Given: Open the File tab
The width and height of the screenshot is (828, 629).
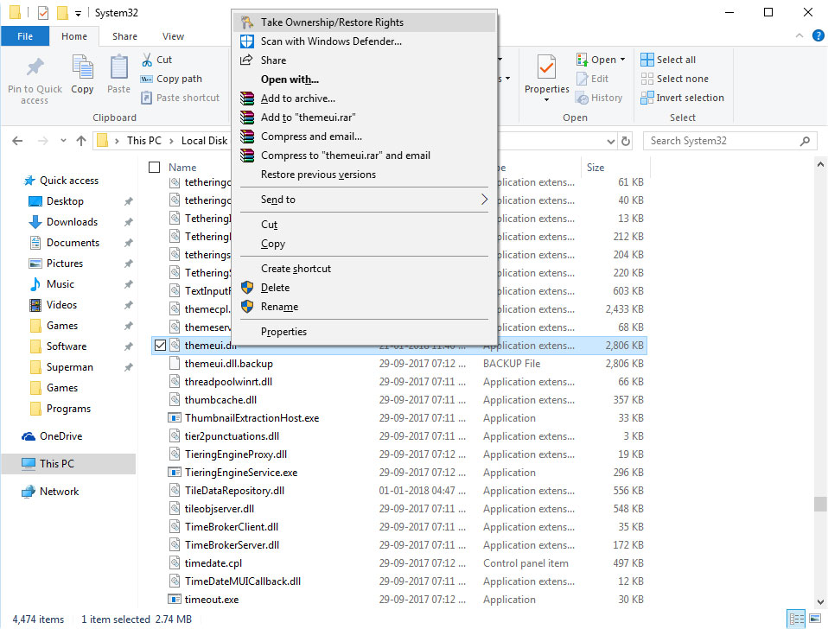Looking at the screenshot, I should pos(25,36).
